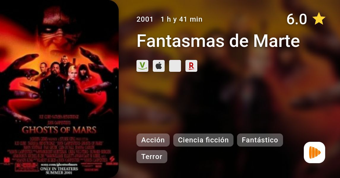Click the orange play app logo
The image size is (340, 178).
click(x=314, y=152)
